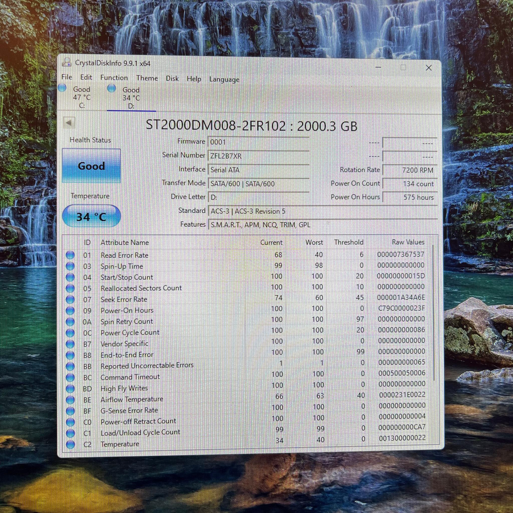Screen dimensions: 513x513
Task: Click the CrystalDiskInfo title bar app icon
Action: [x=66, y=62]
